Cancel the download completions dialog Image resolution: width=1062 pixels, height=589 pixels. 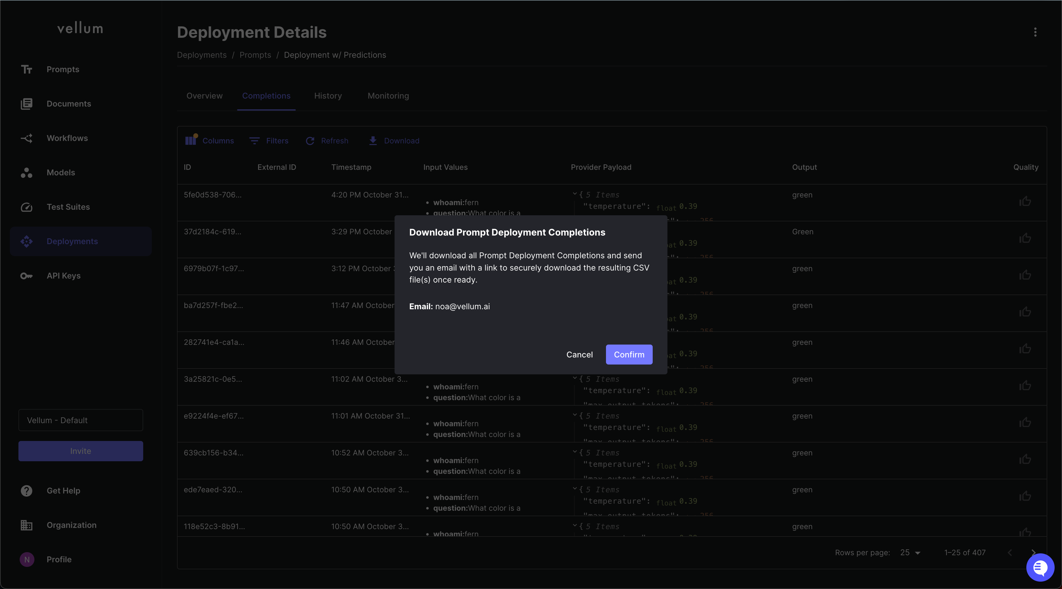[x=579, y=355]
